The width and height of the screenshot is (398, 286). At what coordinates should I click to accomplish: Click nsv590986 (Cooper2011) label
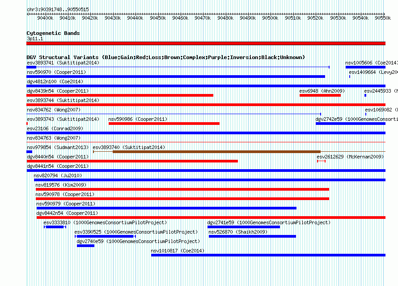click(138, 119)
